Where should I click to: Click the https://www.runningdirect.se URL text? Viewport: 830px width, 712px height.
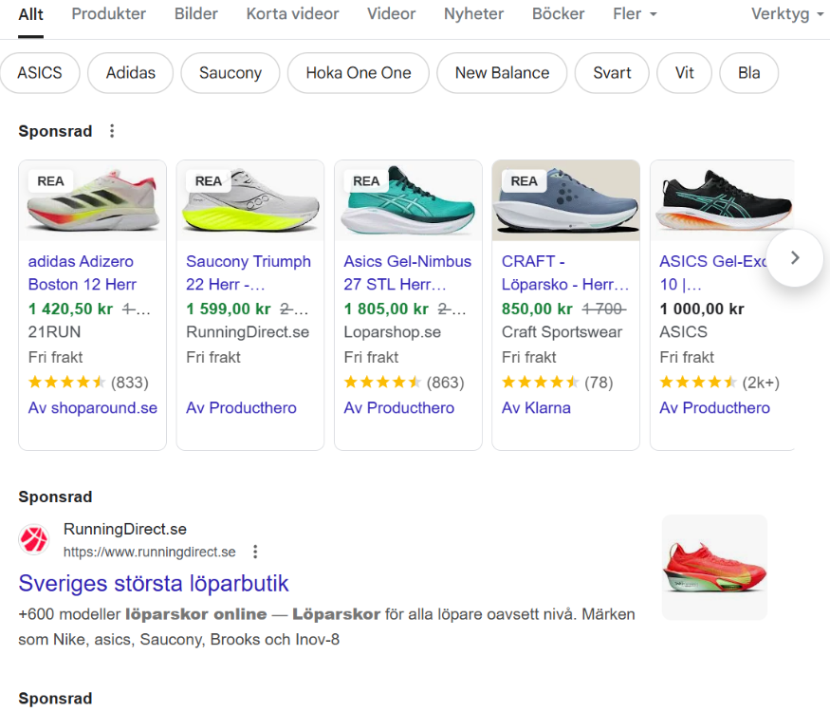[149, 552]
